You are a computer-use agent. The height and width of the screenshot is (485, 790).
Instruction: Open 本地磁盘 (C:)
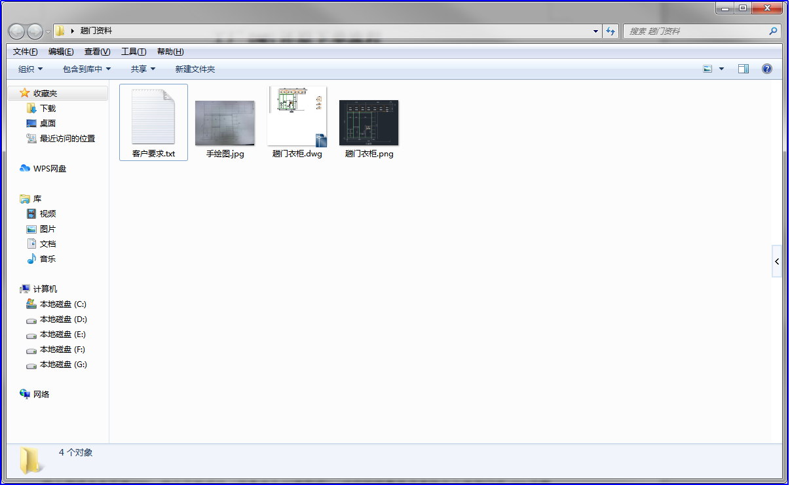(63, 304)
